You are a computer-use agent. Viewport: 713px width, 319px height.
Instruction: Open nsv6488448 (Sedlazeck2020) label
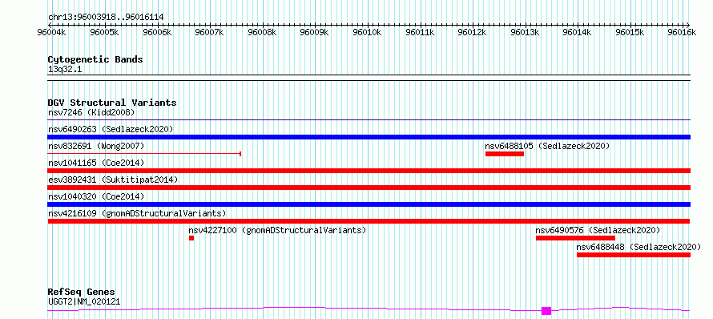[x=638, y=247]
